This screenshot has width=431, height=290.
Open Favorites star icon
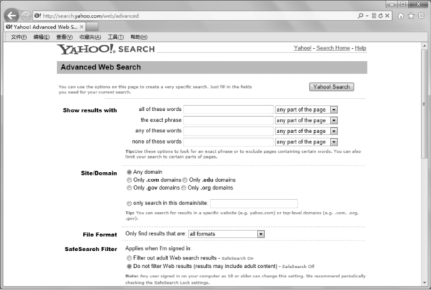411,16
